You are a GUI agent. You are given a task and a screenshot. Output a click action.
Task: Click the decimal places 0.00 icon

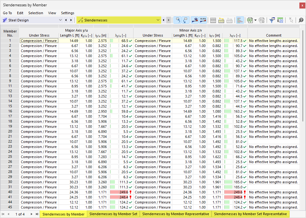(280, 20)
